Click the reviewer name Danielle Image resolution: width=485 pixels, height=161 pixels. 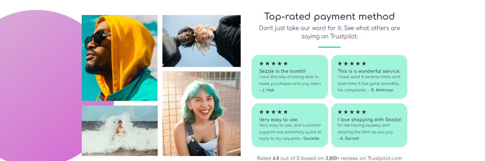(311, 138)
